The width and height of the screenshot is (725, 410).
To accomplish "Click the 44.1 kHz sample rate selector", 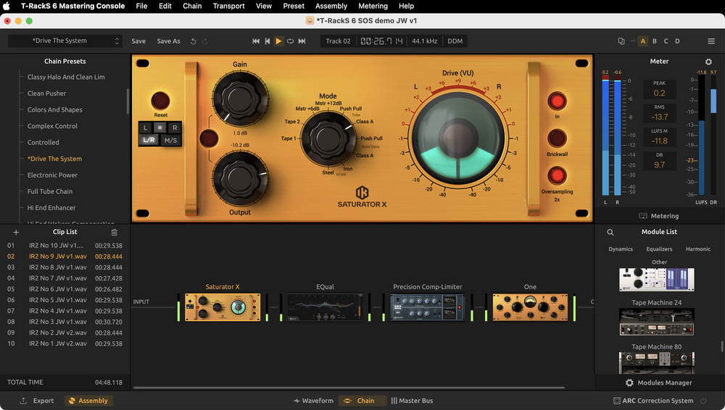I will [424, 41].
